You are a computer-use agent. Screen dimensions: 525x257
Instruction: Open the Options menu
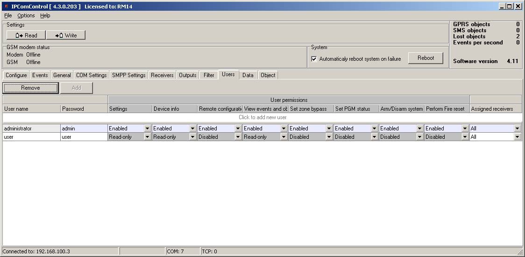click(26, 15)
